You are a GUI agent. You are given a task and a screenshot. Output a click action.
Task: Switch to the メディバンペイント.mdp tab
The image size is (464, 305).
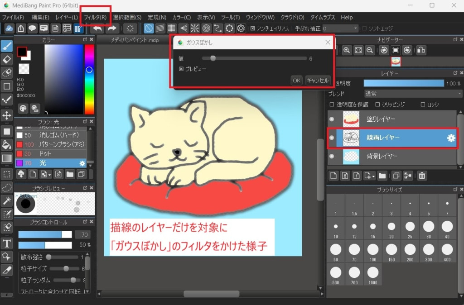(135, 40)
